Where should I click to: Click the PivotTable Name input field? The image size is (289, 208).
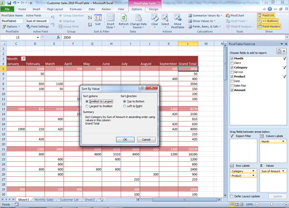[12, 21]
